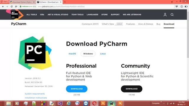Open the Opera Menu button

(4, 2)
